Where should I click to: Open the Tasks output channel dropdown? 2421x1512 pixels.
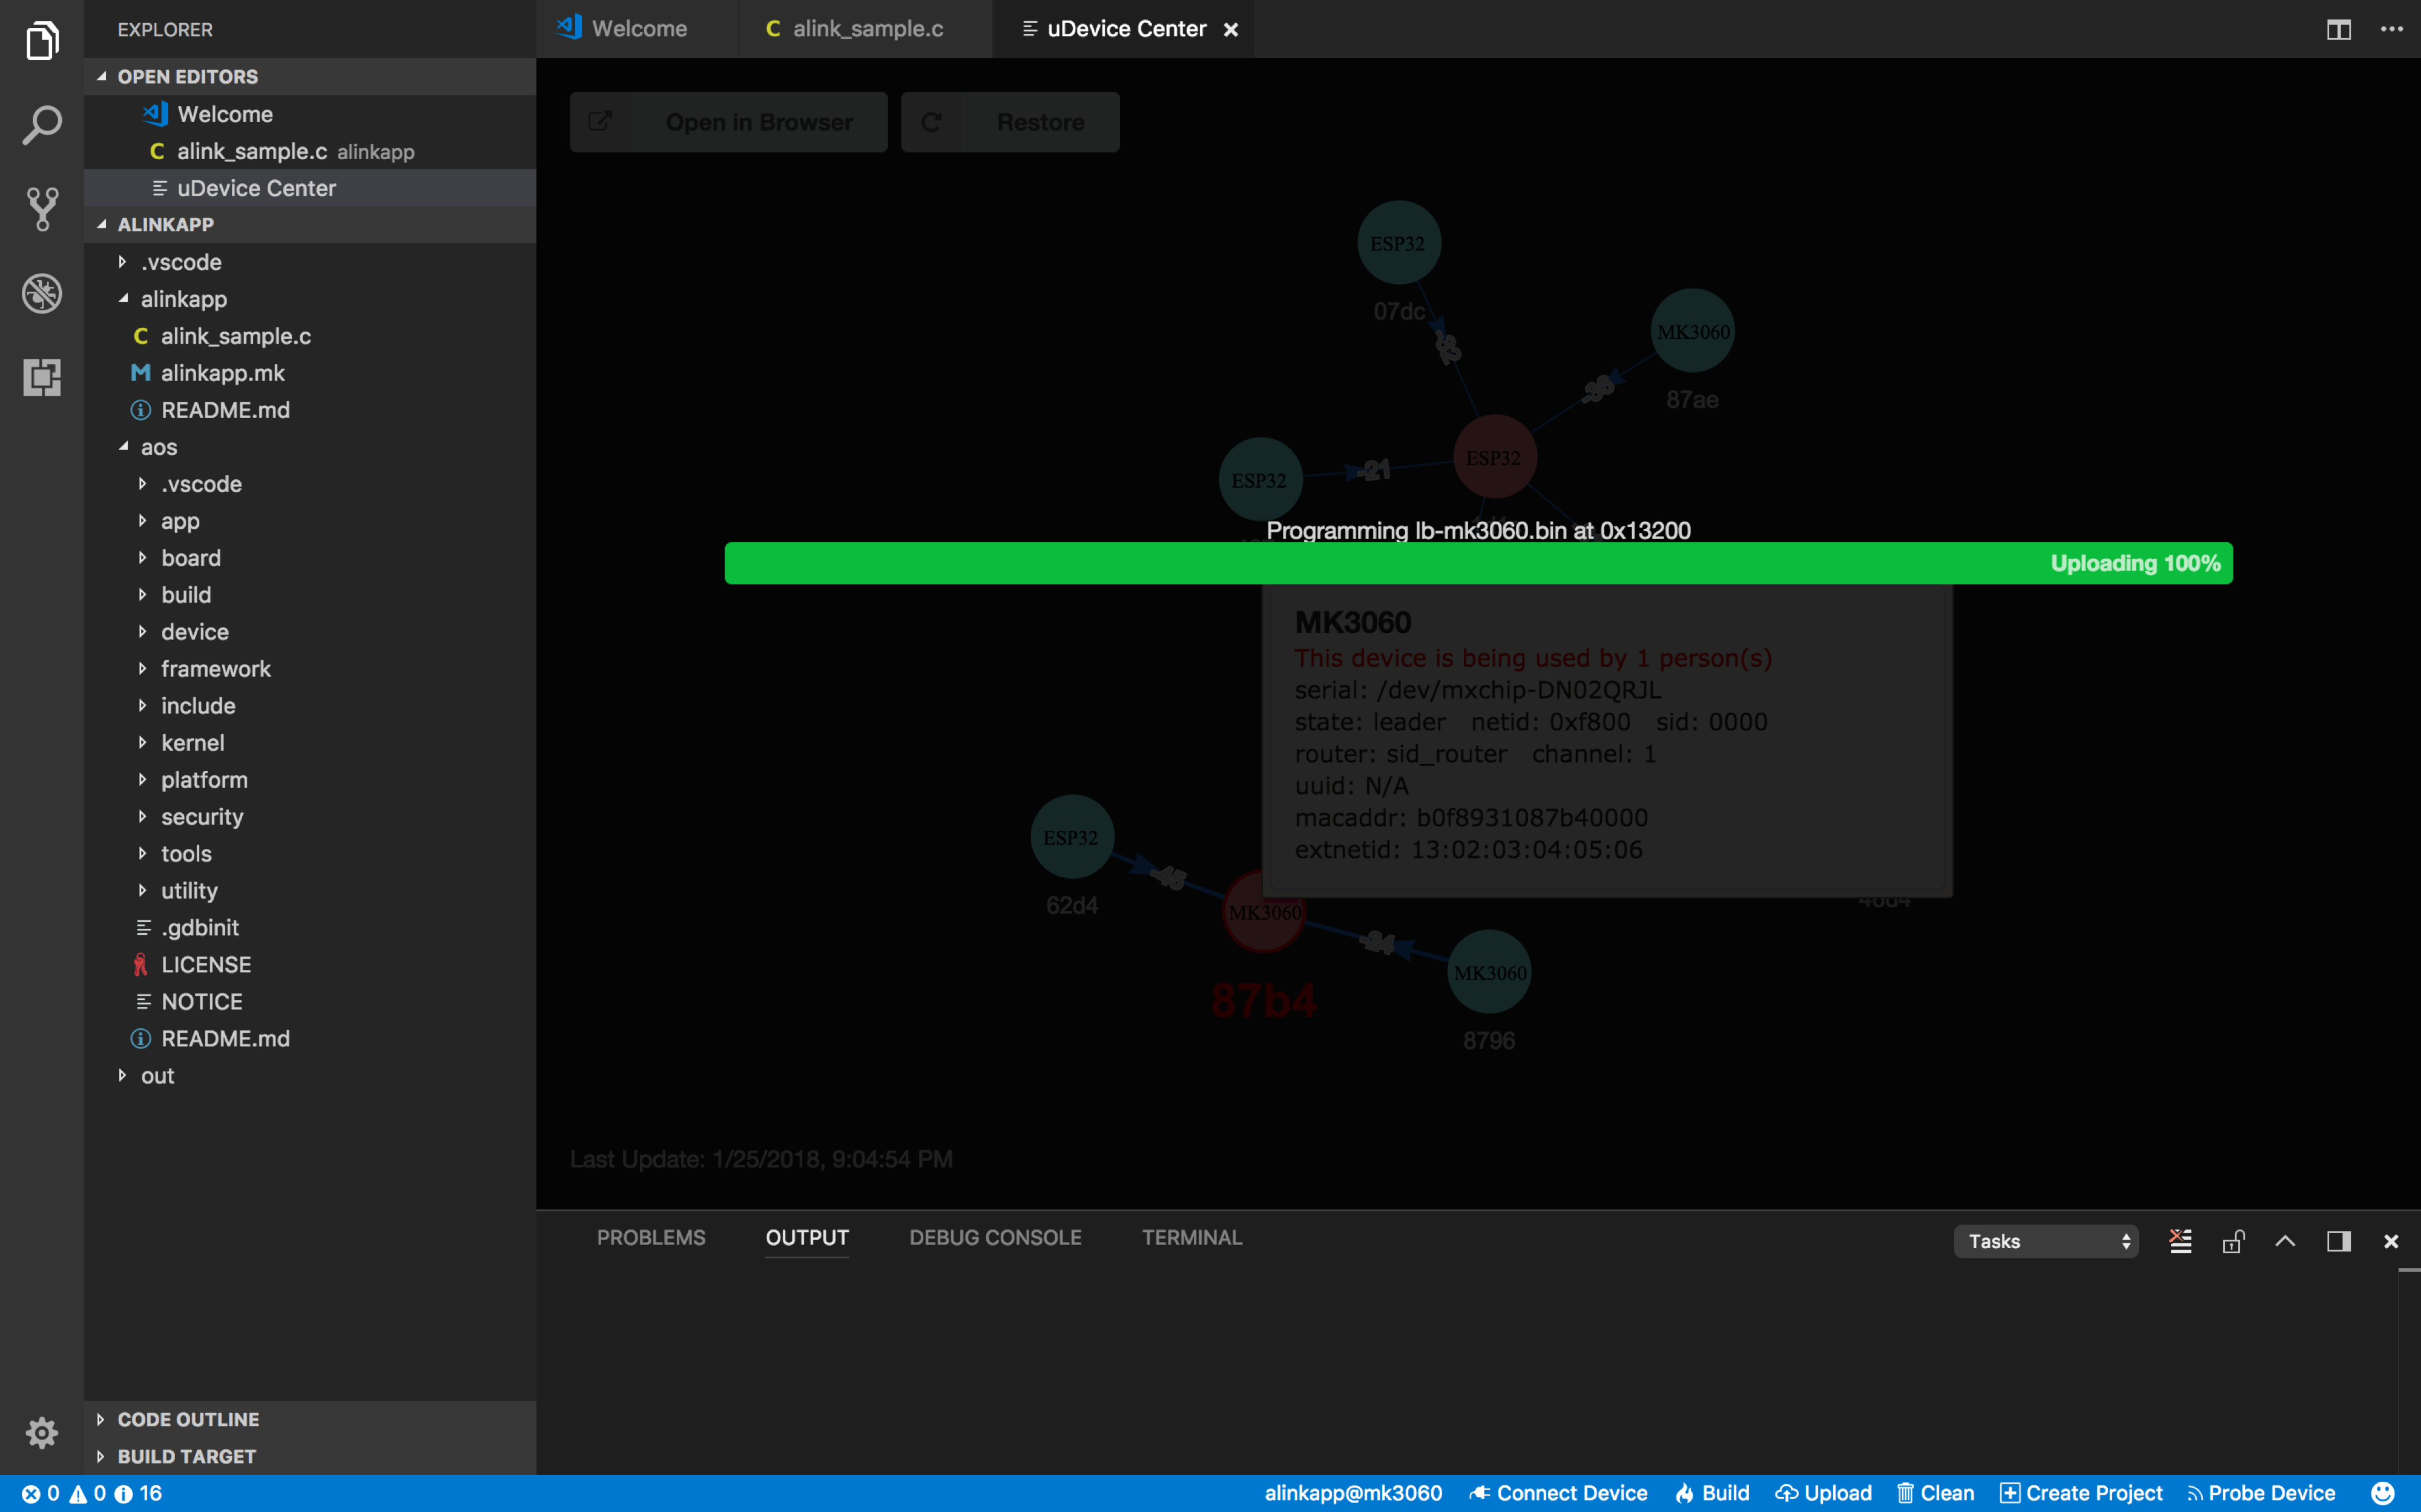2045,1241
